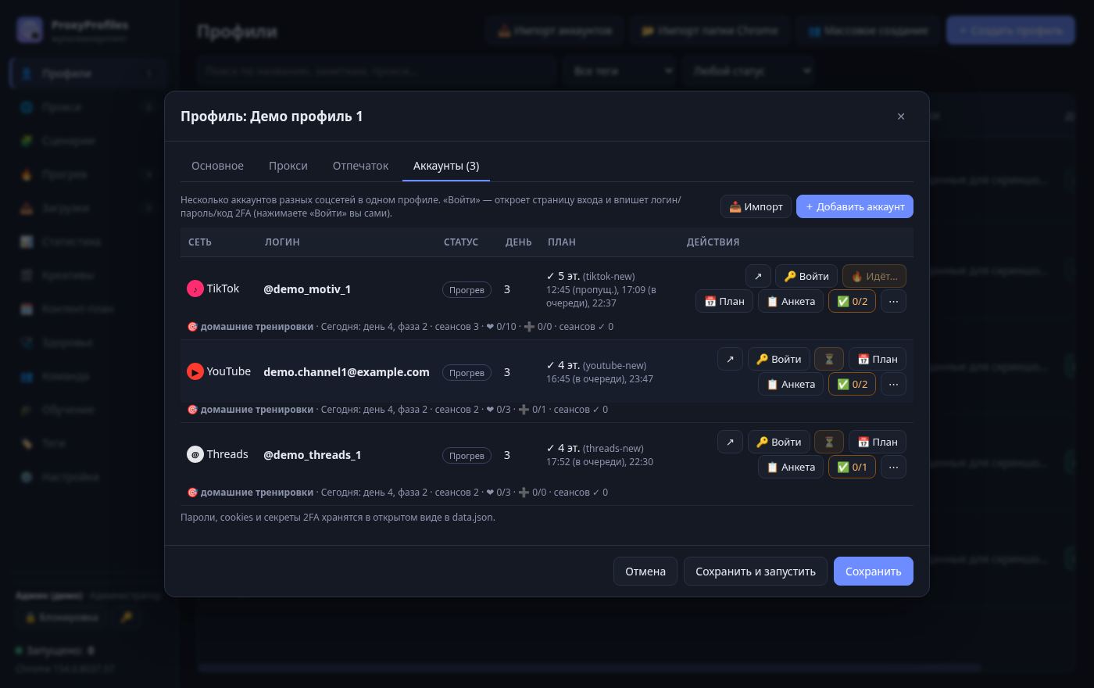Click the 0/2 checklist button for YouTube
The image size is (1094, 688).
point(852,384)
